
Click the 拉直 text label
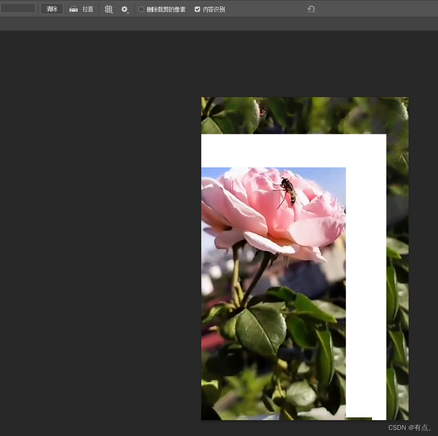(88, 9)
